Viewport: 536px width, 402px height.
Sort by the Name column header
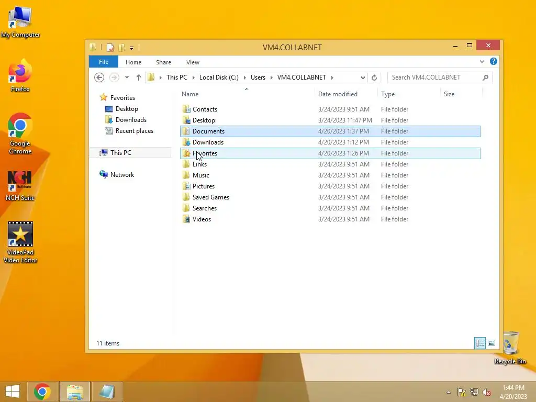pyautogui.click(x=190, y=94)
